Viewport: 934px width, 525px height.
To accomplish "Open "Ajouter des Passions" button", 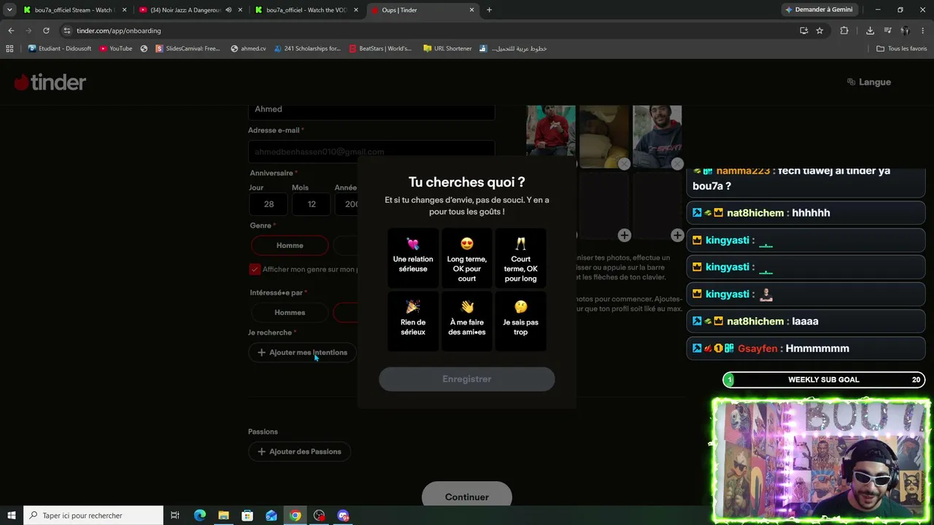I will pyautogui.click(x=299, y=451).
